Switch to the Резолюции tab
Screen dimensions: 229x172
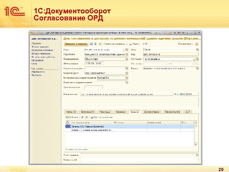[x=105, y=112]
